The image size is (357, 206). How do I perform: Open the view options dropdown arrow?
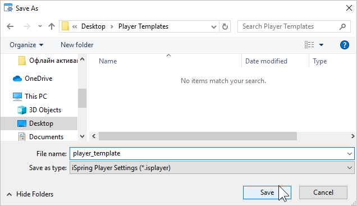(321, 45)
